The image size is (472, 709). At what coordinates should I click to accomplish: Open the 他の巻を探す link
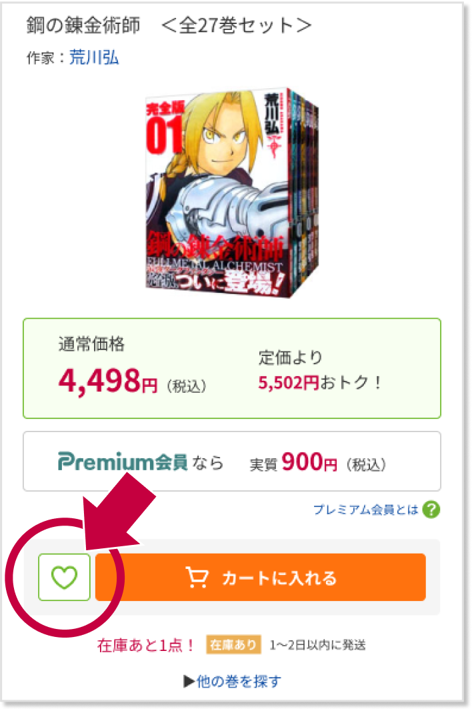coord(238,681)
